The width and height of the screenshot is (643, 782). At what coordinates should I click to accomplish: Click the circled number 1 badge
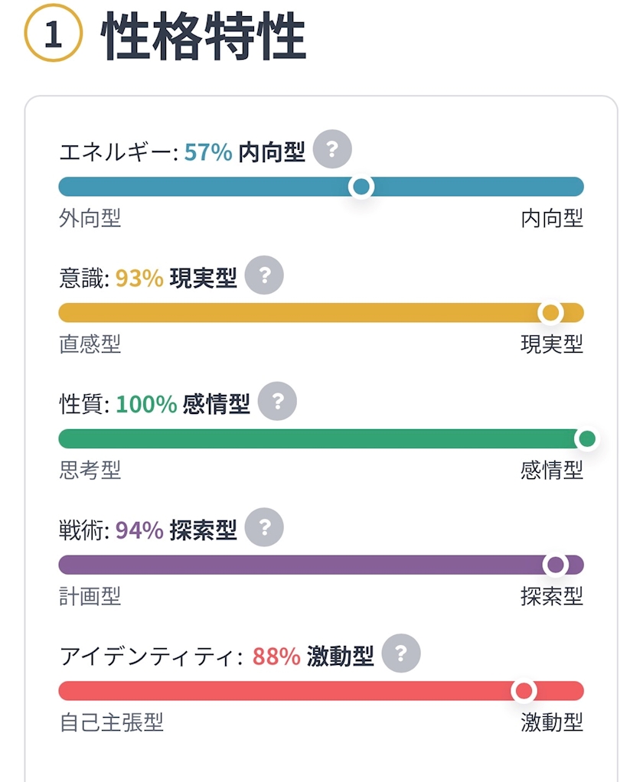point(54,34)
